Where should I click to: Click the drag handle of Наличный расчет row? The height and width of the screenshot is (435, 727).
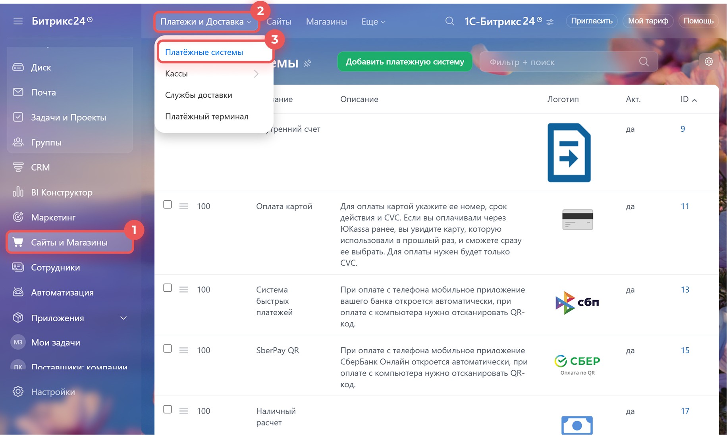[x=183, y=411]
